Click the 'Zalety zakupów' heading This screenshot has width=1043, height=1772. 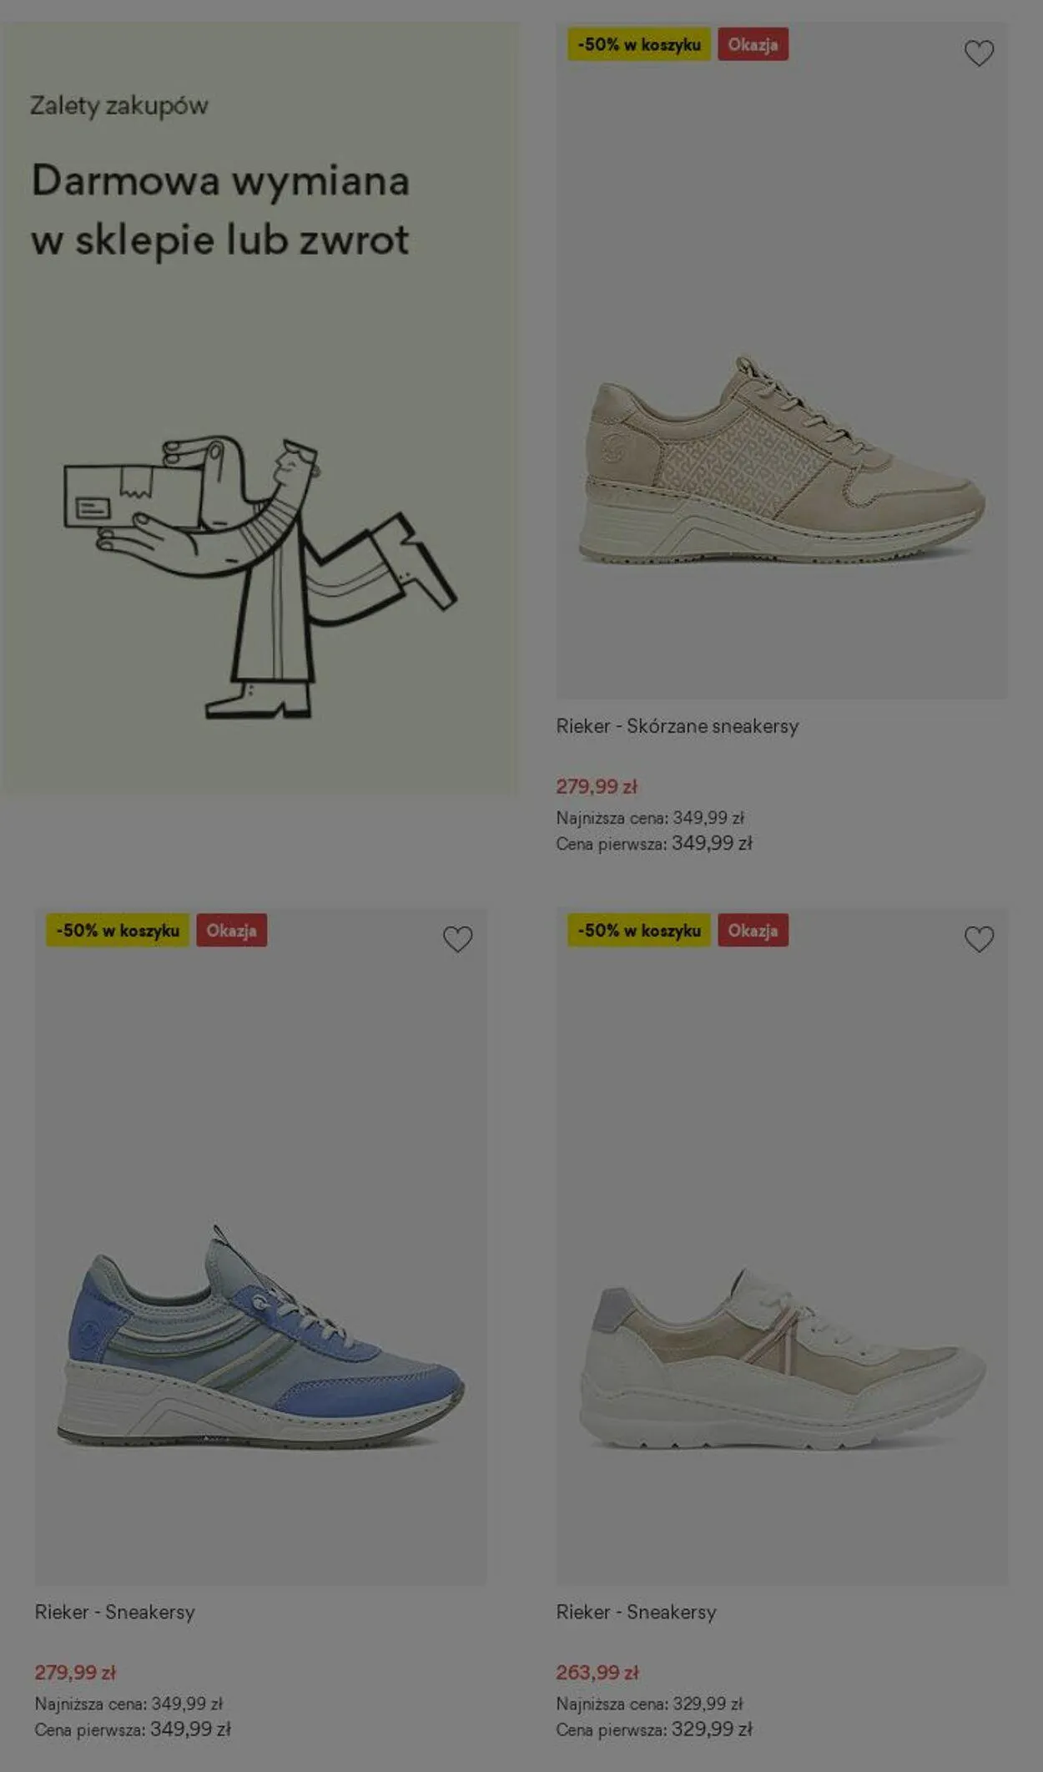[x=119, y=106]
